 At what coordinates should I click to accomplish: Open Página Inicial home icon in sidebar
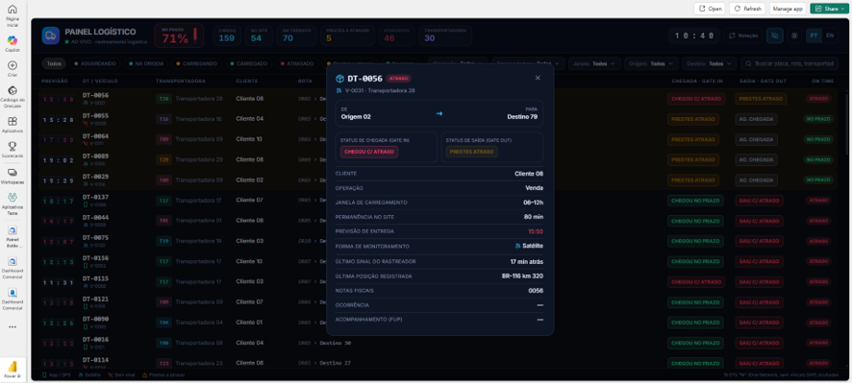[x=12, y=10]
